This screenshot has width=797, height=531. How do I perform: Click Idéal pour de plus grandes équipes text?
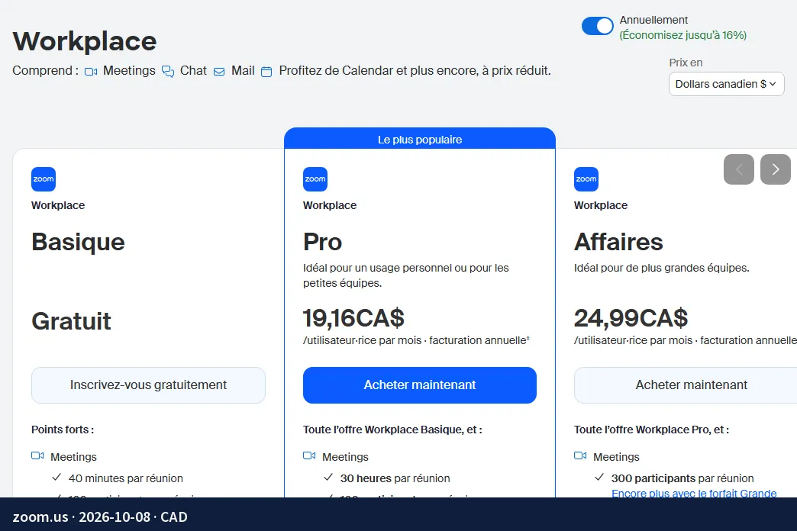coord(662,268)
